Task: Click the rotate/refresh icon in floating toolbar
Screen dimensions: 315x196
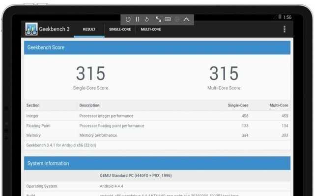Action: coord(147,19)
